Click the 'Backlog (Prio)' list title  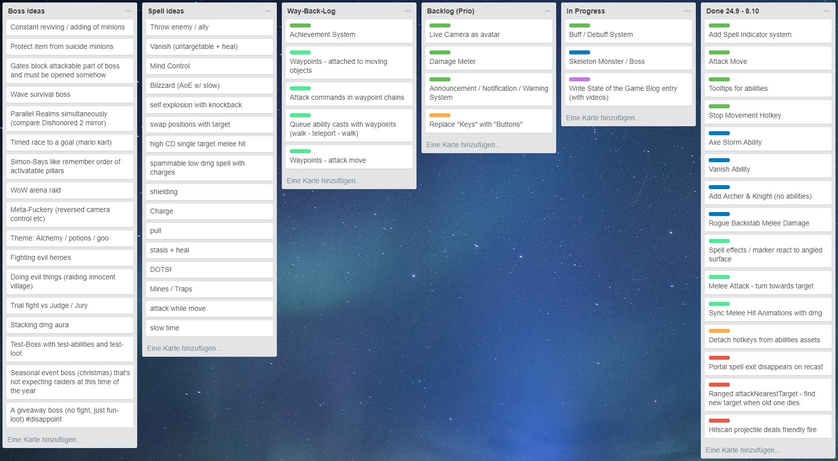(450, 11)
